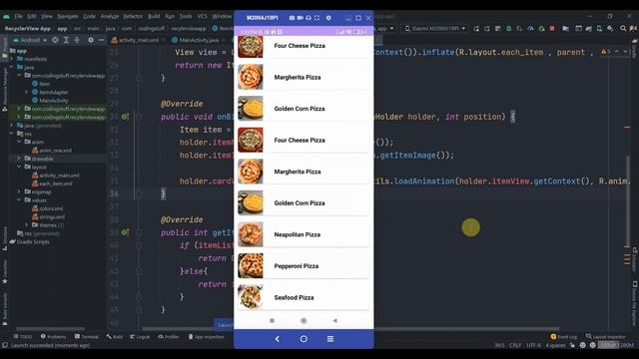Open anim_one.xml in the project tree
This screenshot has height=359, width=639.
(x=52, y=151)
